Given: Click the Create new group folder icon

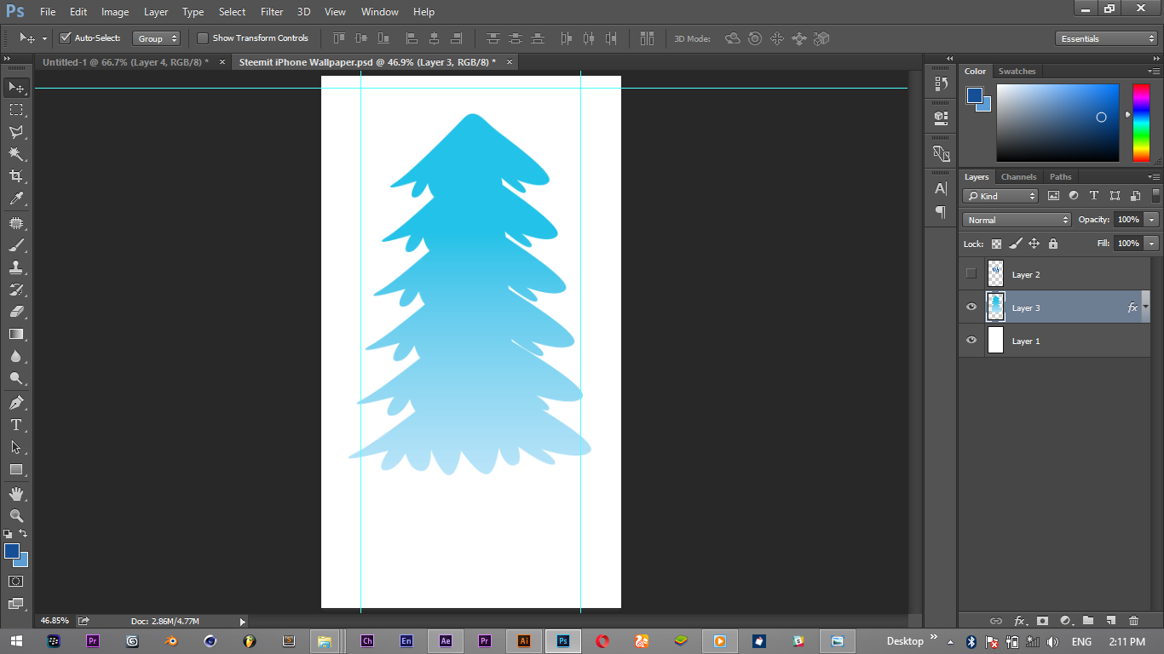Looking at the screenshot, I should click(1087, 621).
